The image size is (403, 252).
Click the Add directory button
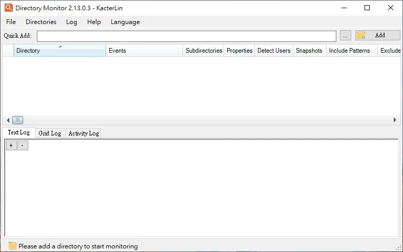click(377, 35)
